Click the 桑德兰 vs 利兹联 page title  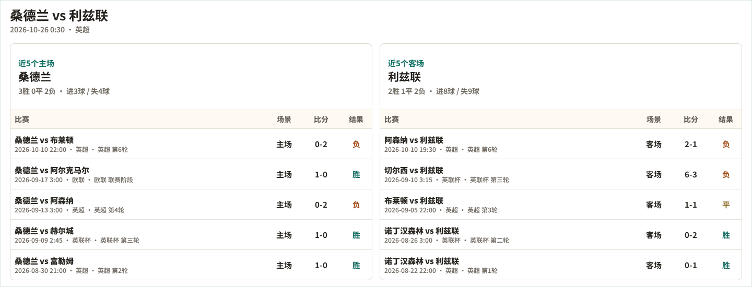tap(59, 16)
